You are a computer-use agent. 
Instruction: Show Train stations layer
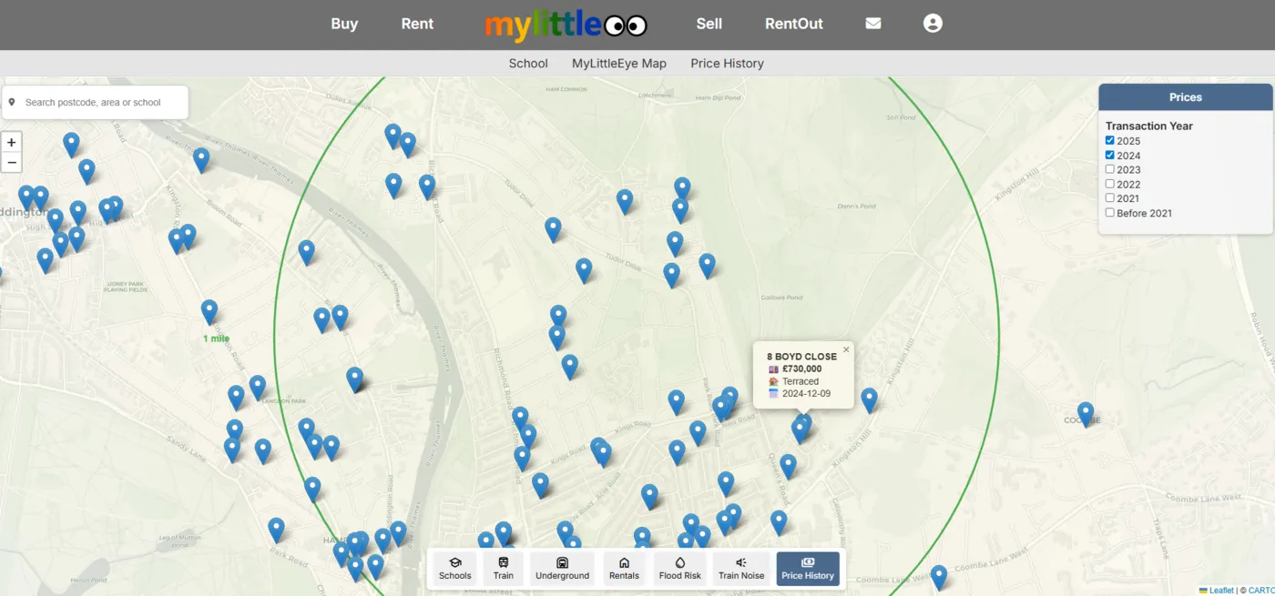[504, 569]
